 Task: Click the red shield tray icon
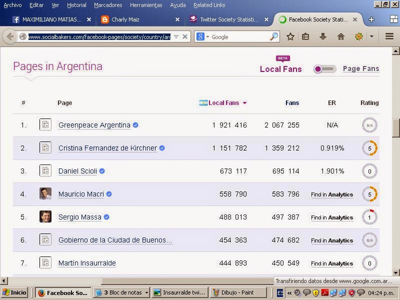(x=351, y=292)
